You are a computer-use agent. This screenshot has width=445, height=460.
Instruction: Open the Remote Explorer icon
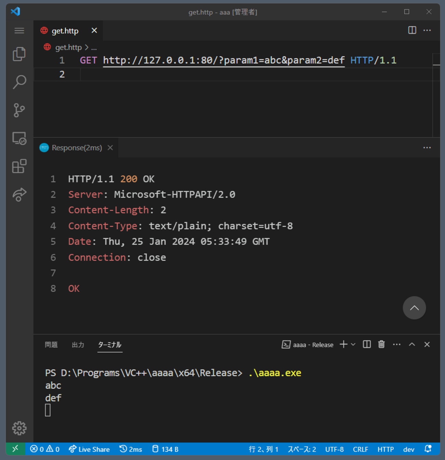19,138
